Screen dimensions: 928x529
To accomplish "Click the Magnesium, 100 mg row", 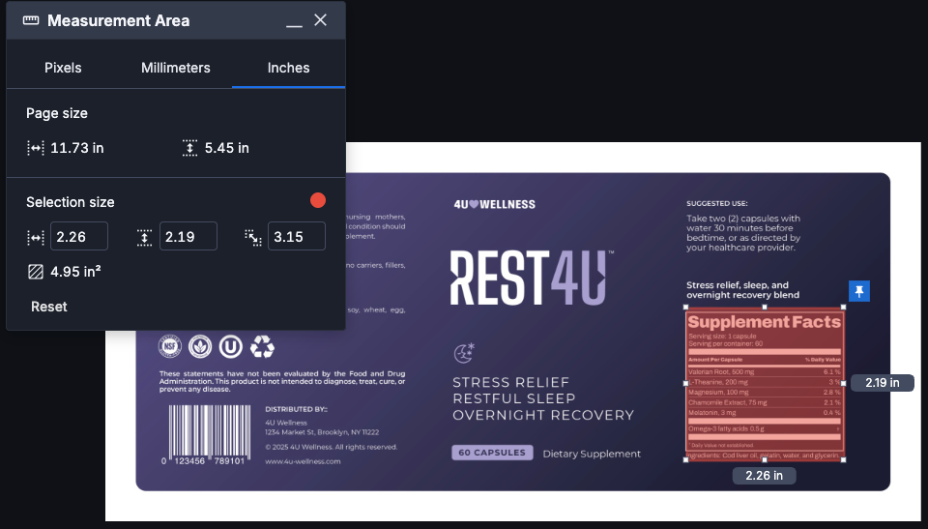I will 764,393.
